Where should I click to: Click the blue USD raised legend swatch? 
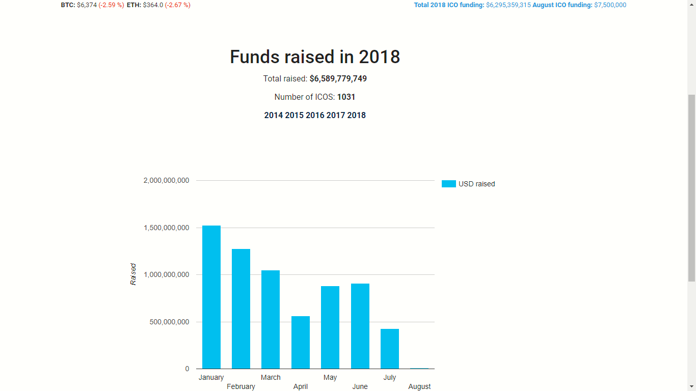click(448, 184)
